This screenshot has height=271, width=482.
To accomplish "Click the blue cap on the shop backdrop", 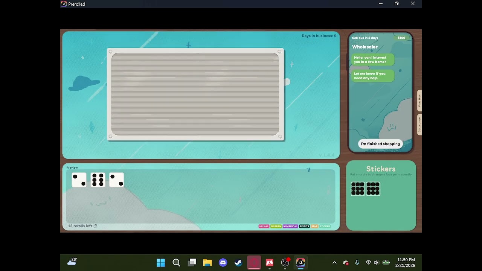I will click(84, 83).
